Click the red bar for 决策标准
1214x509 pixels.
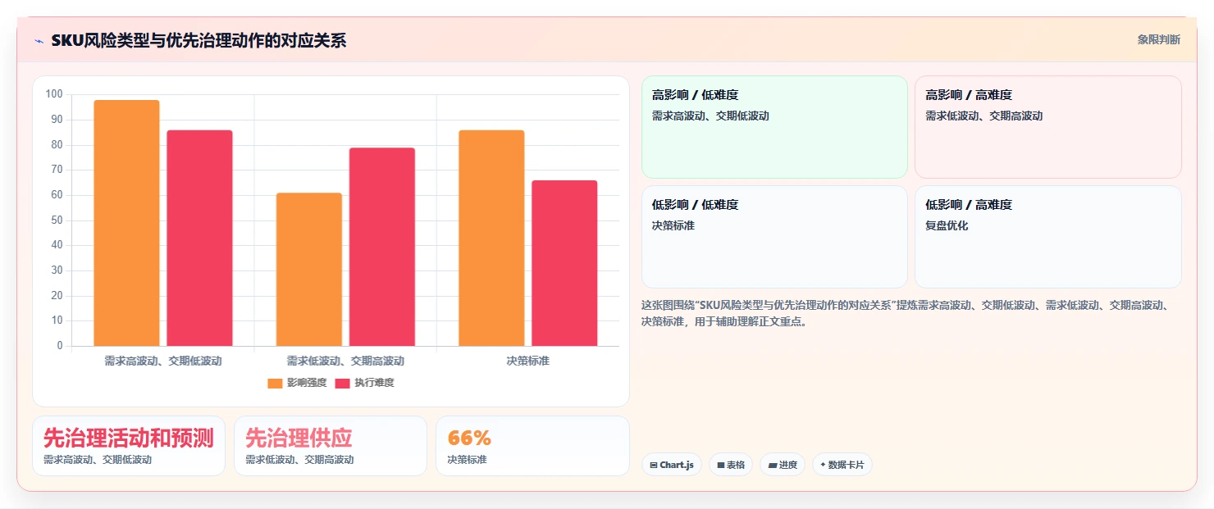tap(564, 263)
